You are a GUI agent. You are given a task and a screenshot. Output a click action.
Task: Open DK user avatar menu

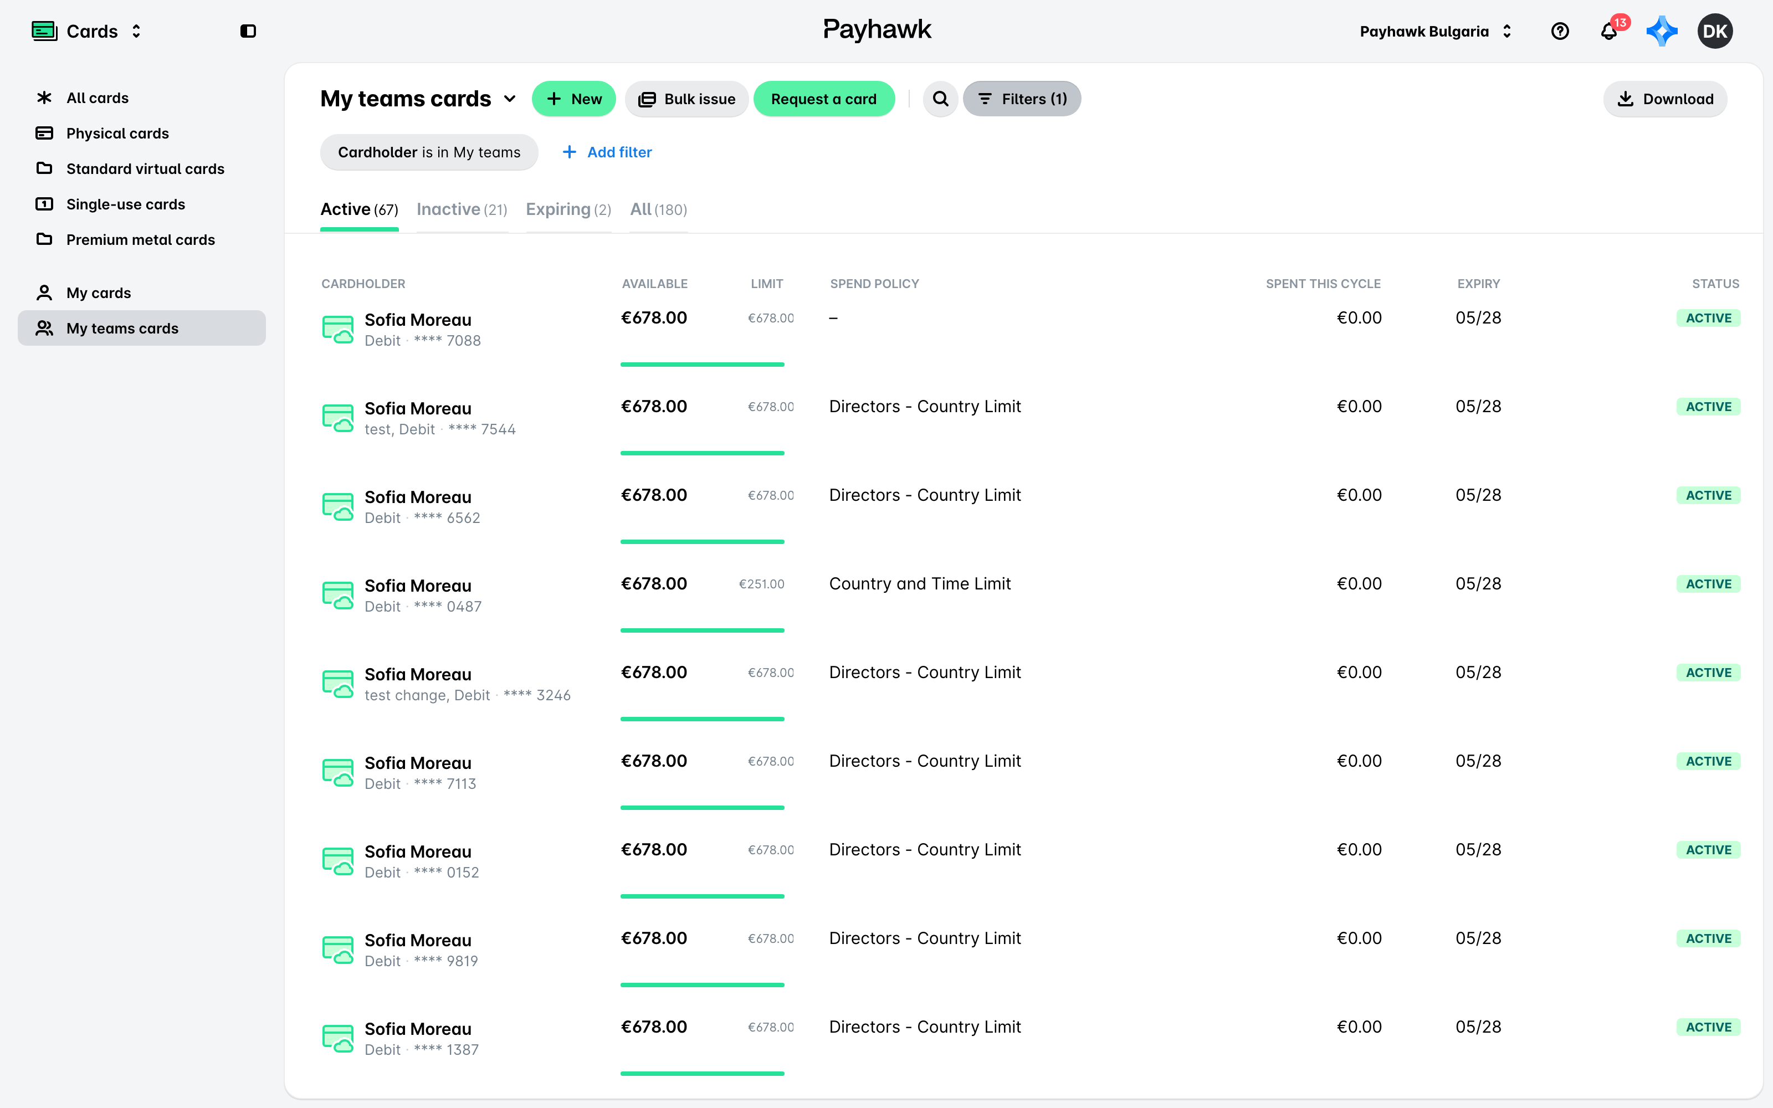1714,31
